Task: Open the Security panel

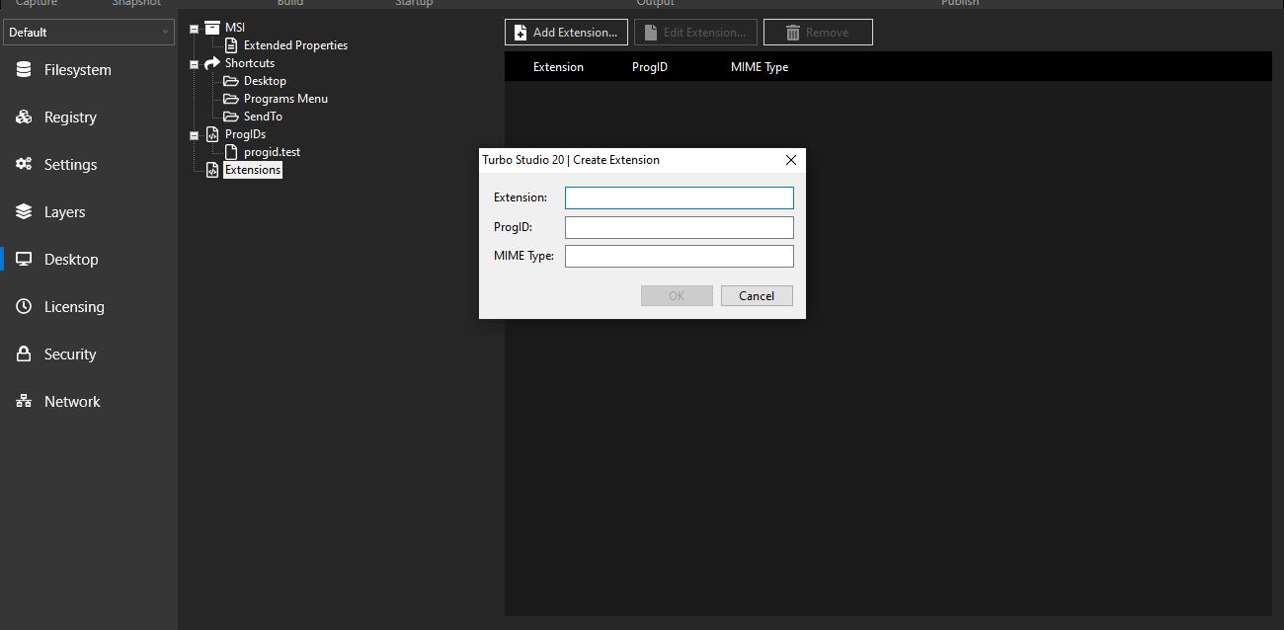Action: tap(69, 354)
